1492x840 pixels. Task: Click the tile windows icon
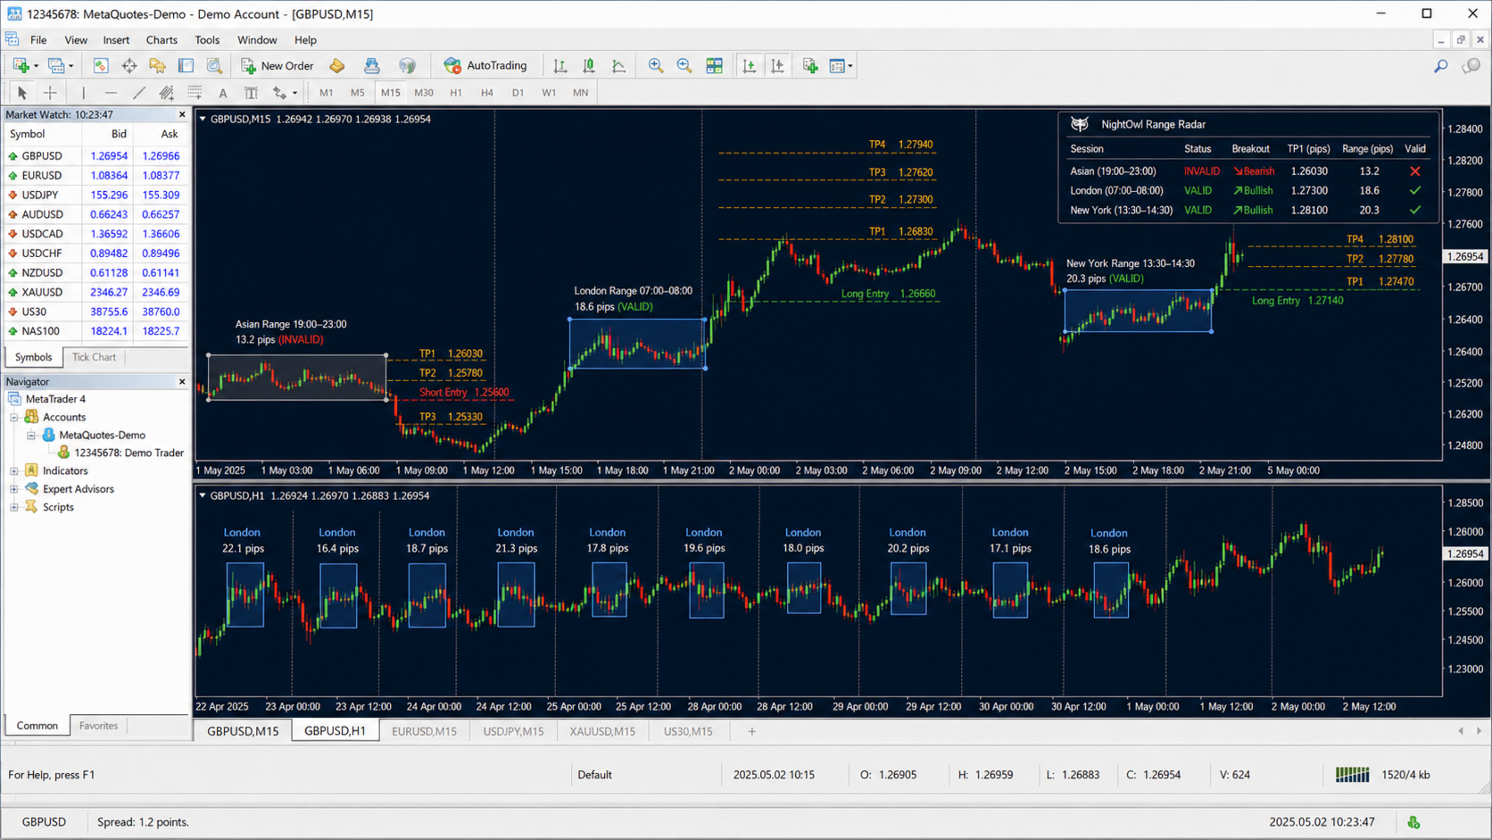point(715,65)
